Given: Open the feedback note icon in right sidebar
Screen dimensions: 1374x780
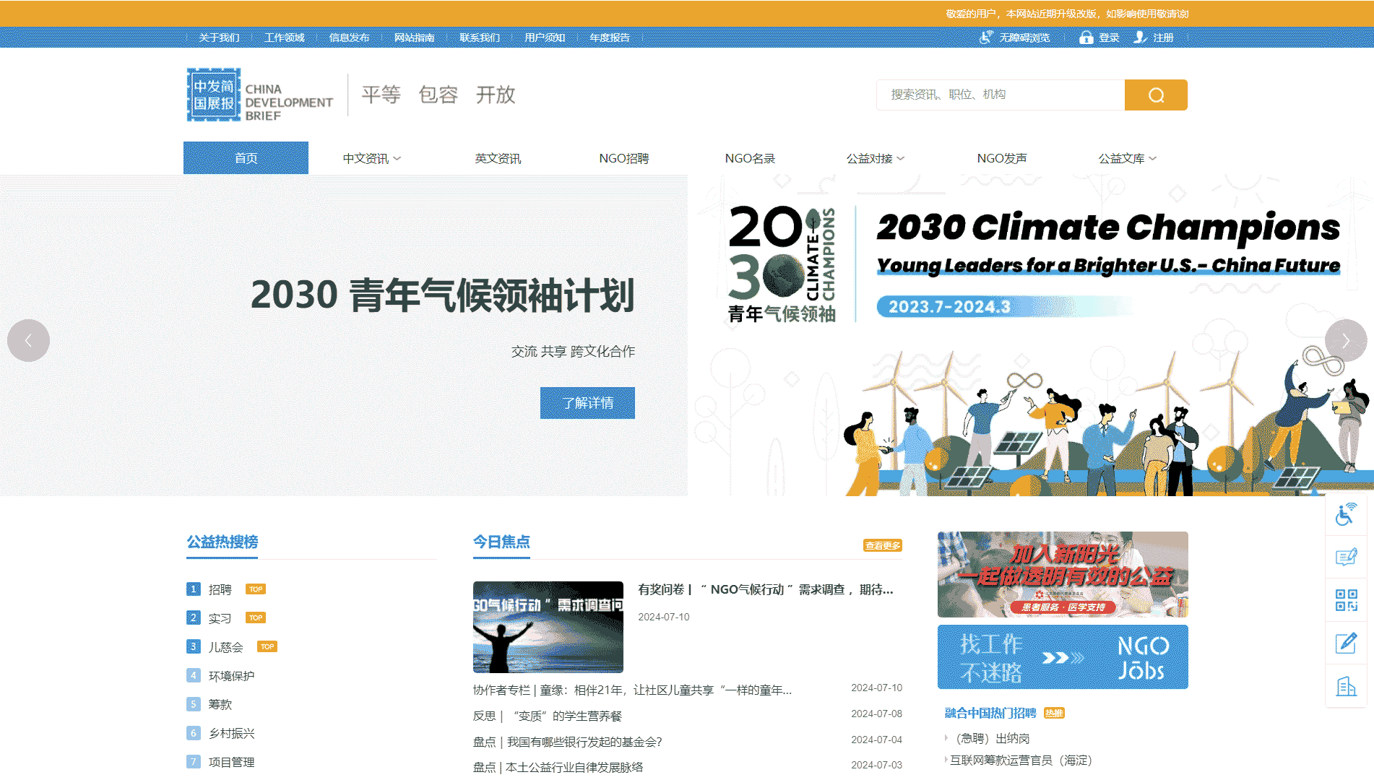Looking at the screenshot, I should click(x=1346, y=557).
